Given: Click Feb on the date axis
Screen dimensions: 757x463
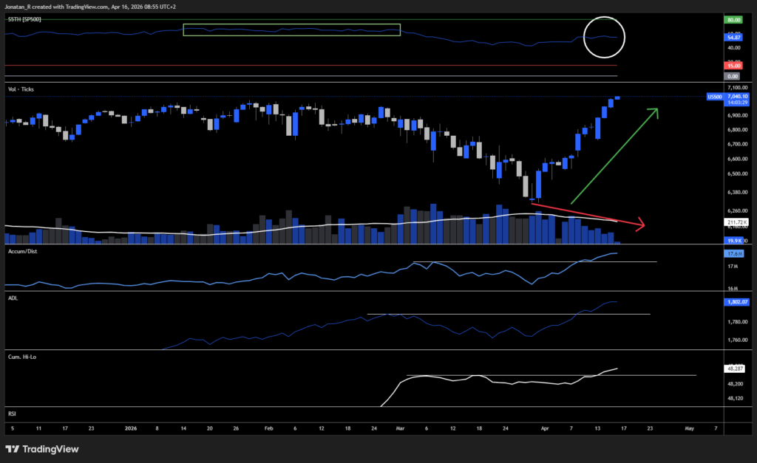Looking at the screenshot, I should click(268, 428).
